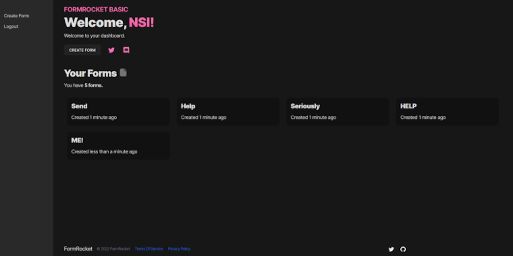
Task: Click the FormRocket logo in the footer
Action: pos(78,249)
